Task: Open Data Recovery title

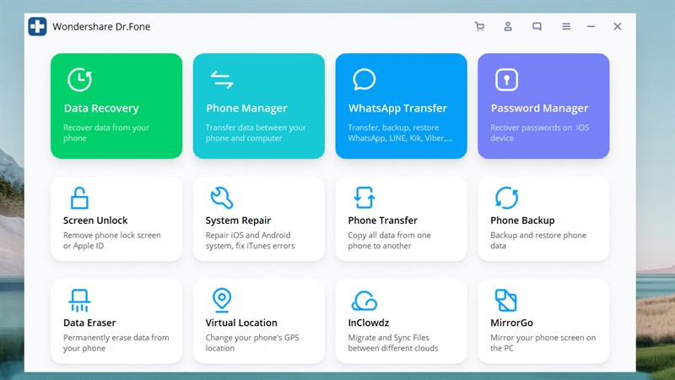Action: coord(101,108)
